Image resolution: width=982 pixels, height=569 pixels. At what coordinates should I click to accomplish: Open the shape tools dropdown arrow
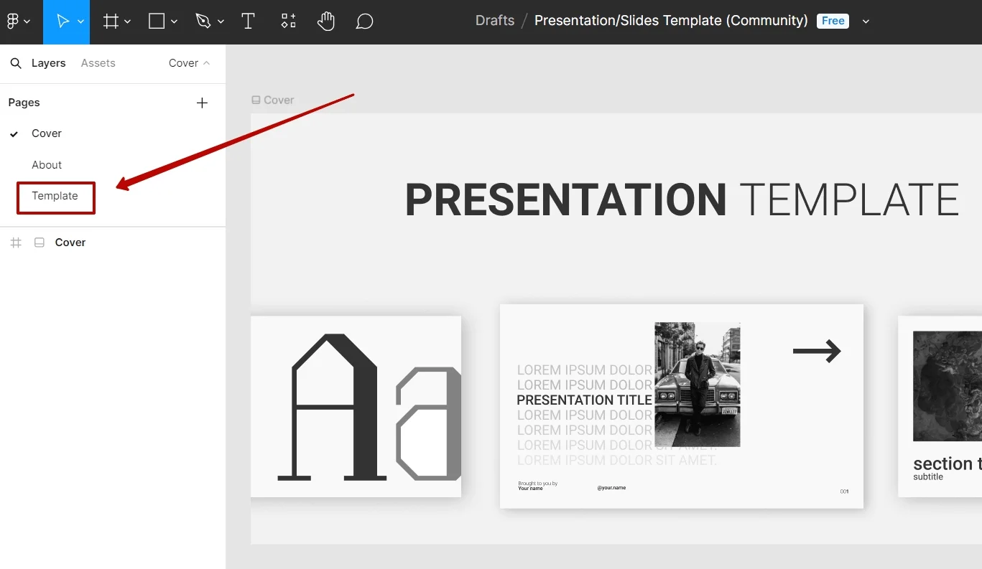click(x=175, y=22)
